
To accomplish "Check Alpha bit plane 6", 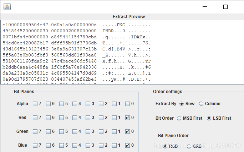I will tap(48, 104).
